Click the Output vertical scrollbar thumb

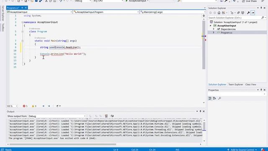click(204, 126)
